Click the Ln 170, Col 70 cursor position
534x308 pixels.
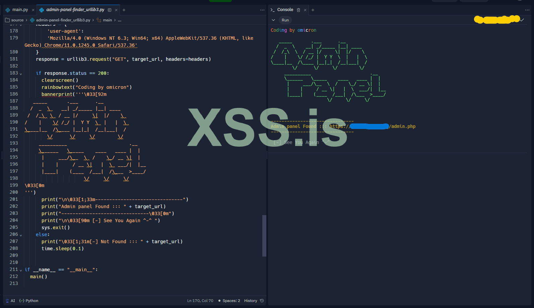click(200, 301)
